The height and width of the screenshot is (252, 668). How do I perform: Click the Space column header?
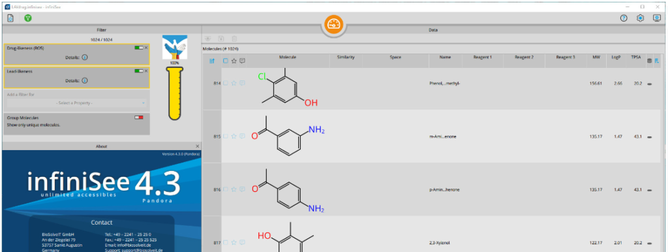395,57
